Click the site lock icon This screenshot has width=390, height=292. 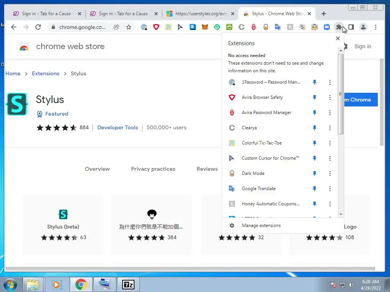53,27
